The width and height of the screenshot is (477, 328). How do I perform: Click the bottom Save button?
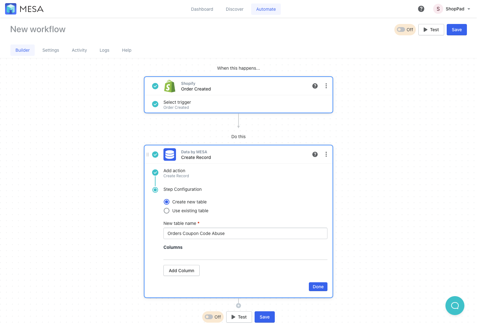tap(265, 317)
